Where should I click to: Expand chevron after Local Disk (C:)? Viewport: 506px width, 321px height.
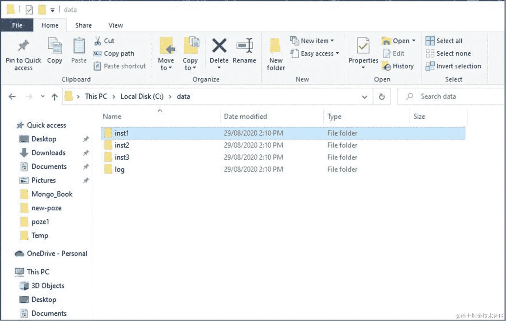click(170, 97)
